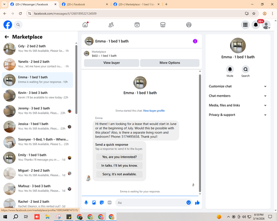Image resolution: width=277 pixels, height=221 pixels.
Task: Switch to the Marketplace 1 bed tab
Action: point(136,4)
